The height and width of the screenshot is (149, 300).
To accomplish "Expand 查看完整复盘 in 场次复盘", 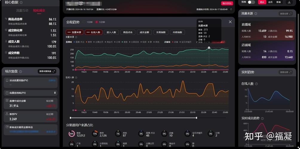I will [x=47, y=71].
